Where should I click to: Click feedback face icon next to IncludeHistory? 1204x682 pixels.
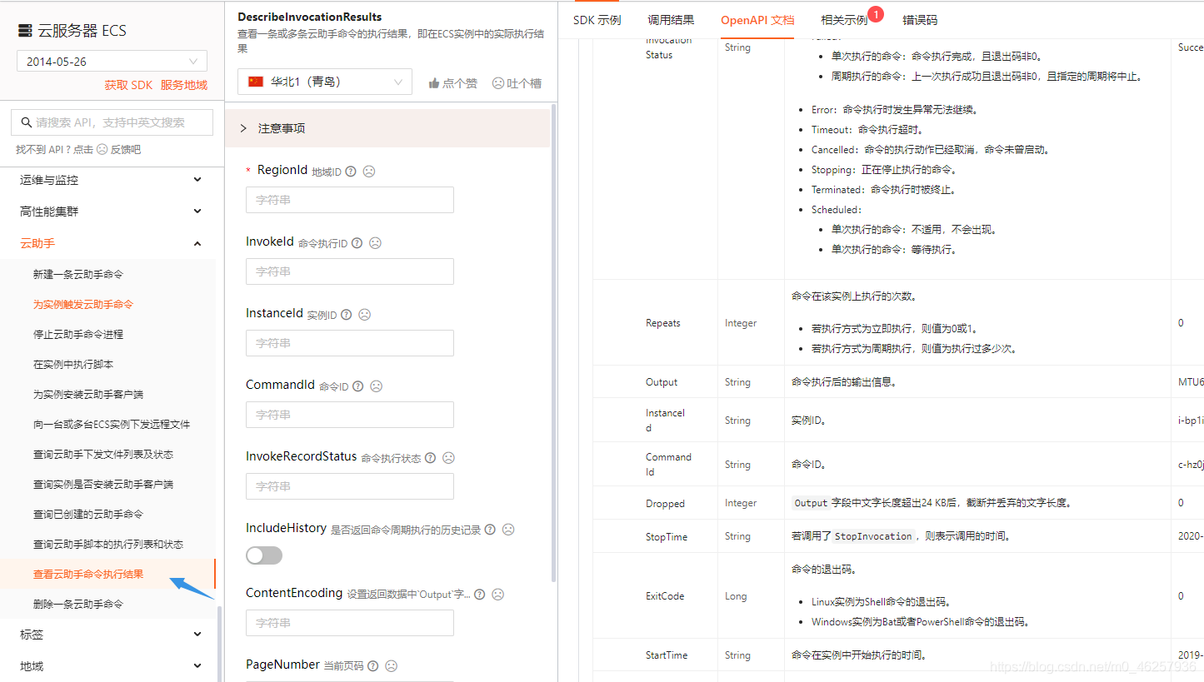(508, 530)
